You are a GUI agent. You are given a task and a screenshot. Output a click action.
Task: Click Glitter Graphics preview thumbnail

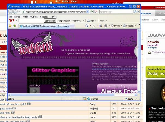[x=53, y=80]
